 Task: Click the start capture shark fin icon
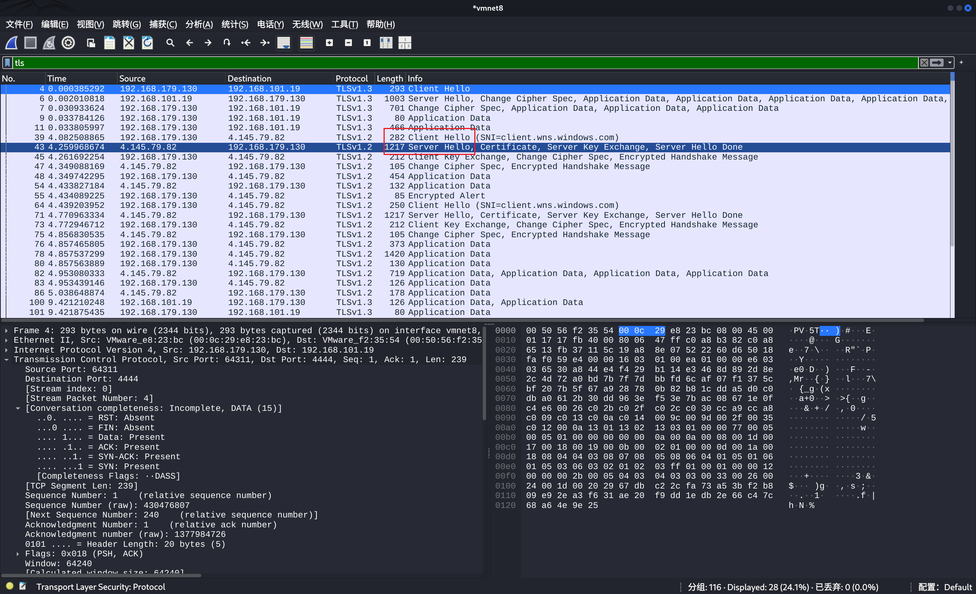click(x=11, y=43)
